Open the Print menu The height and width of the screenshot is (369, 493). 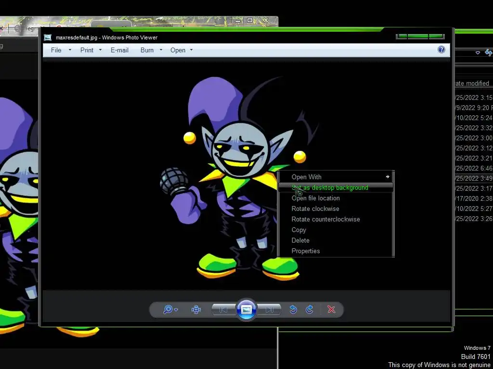[x=87, y=50]
